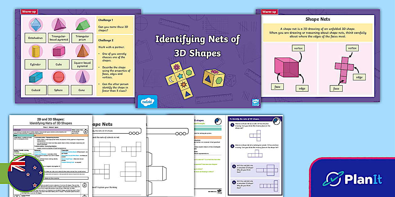Click the Twinkl owl logo

(147, 101)
